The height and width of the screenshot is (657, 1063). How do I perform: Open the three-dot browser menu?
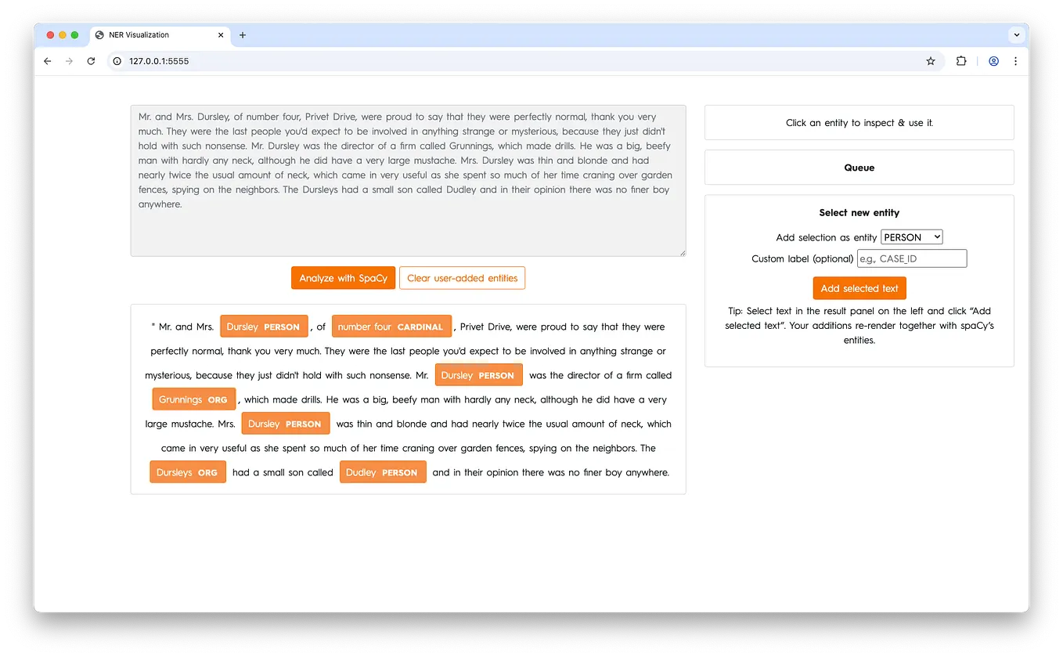point(1015,60)
